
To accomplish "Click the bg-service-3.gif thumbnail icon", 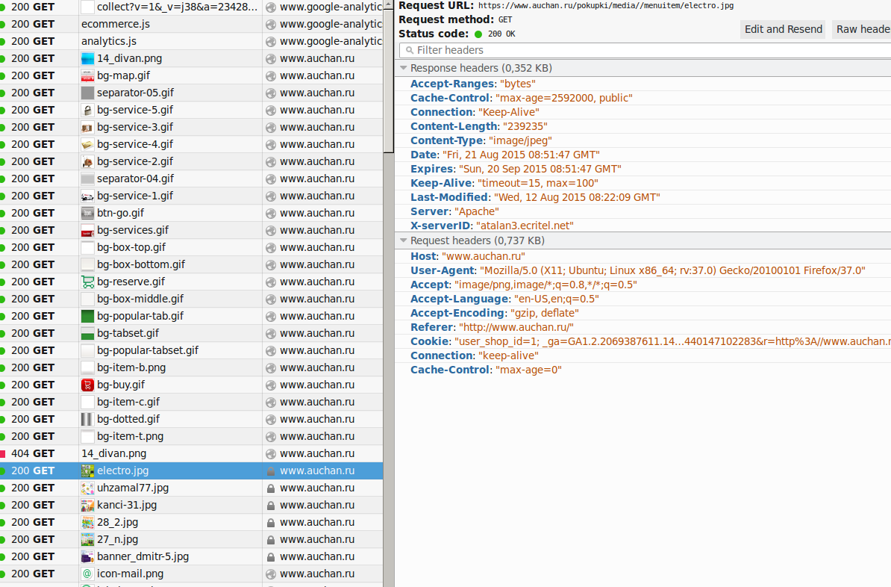I will coord(87,128).
